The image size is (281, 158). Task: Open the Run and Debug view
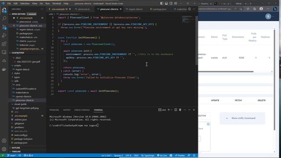tap(4, 36)
